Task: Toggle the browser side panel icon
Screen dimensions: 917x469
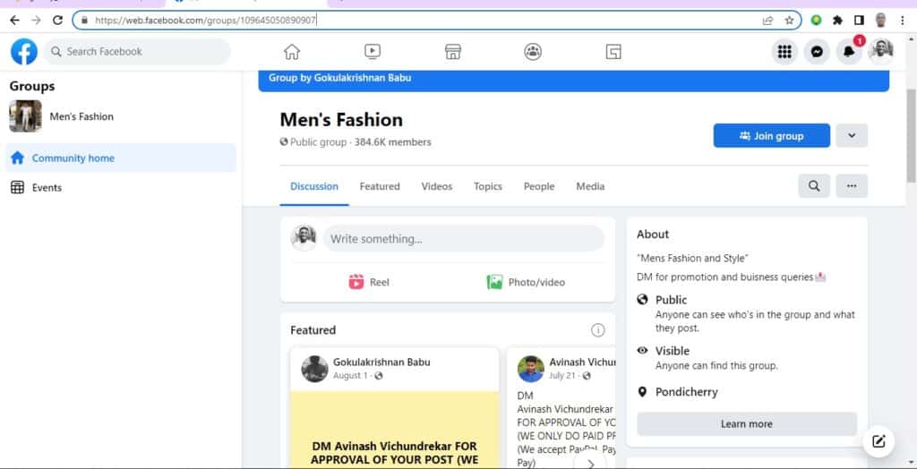Action: [859, 21]
